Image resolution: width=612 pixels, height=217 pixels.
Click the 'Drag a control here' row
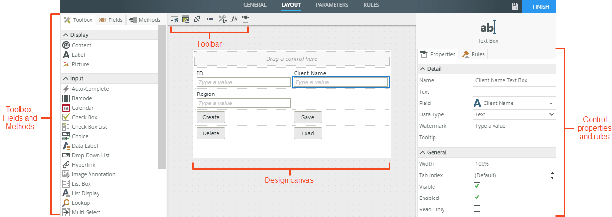point(292,59)
